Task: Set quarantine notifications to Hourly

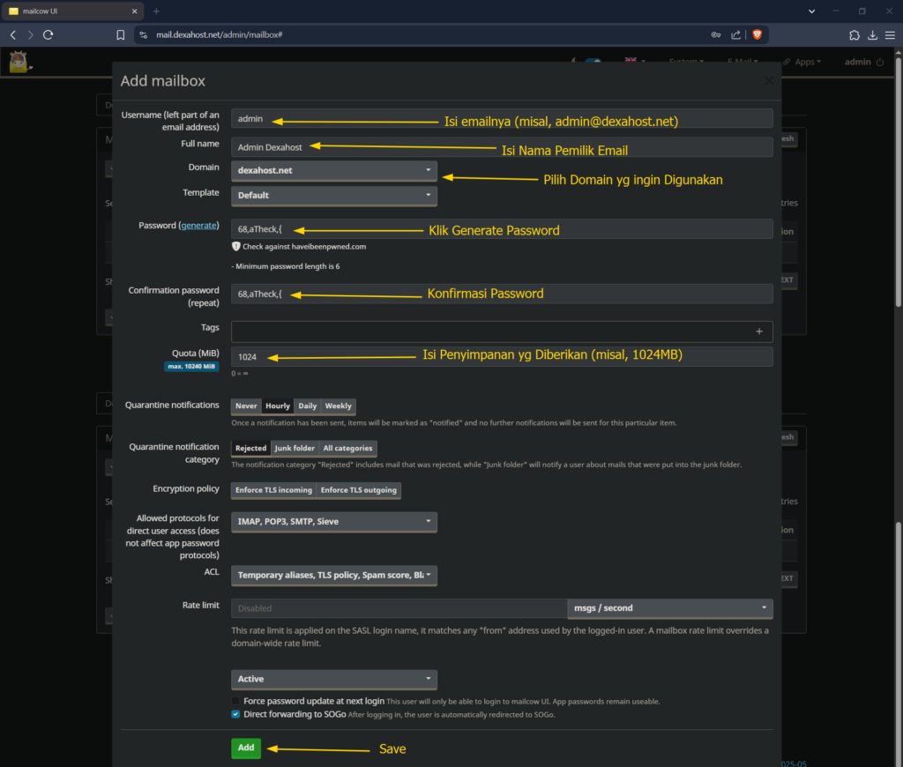Action: [x=278, y=406]
